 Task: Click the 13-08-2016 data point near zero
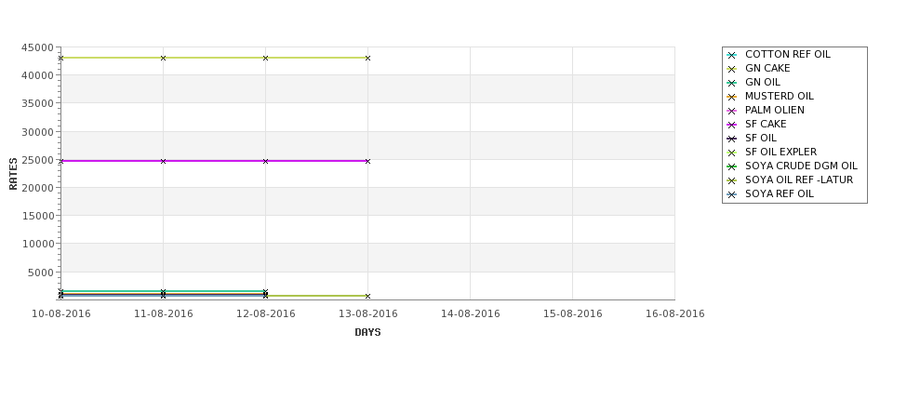click(367, 296)
